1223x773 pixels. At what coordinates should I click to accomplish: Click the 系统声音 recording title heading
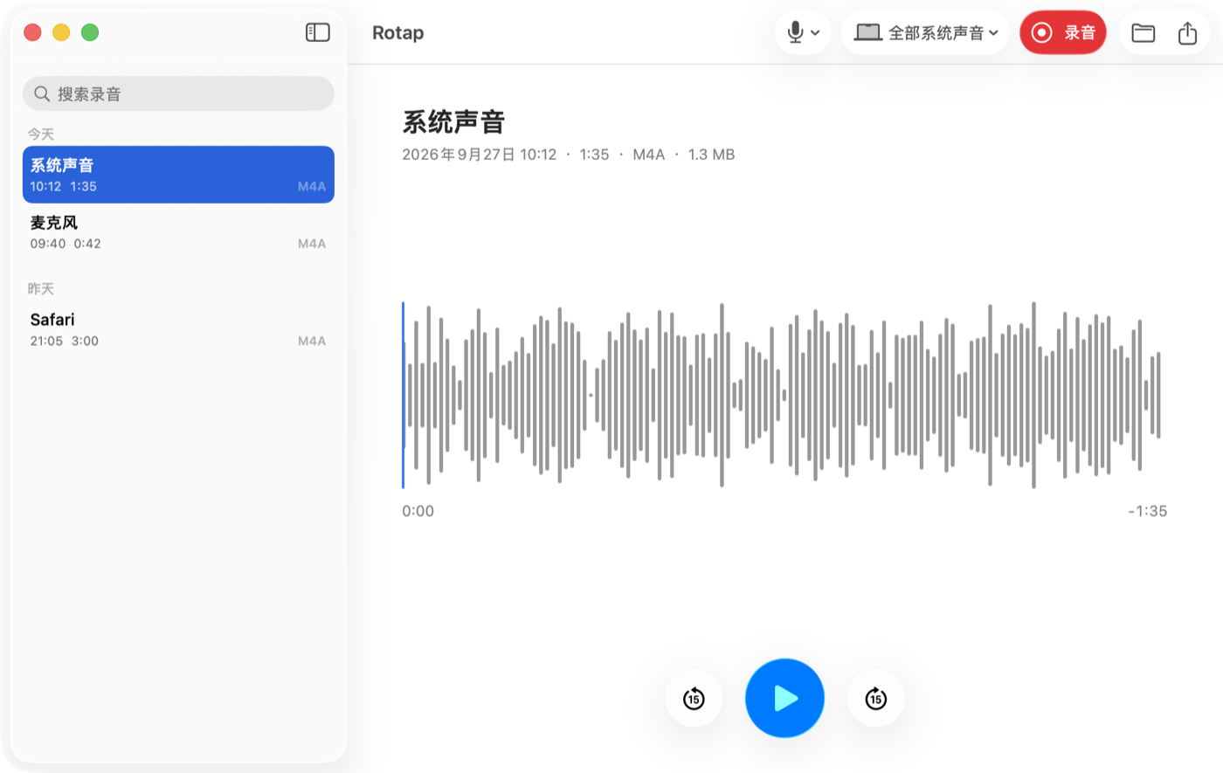(x=453, y=122)
